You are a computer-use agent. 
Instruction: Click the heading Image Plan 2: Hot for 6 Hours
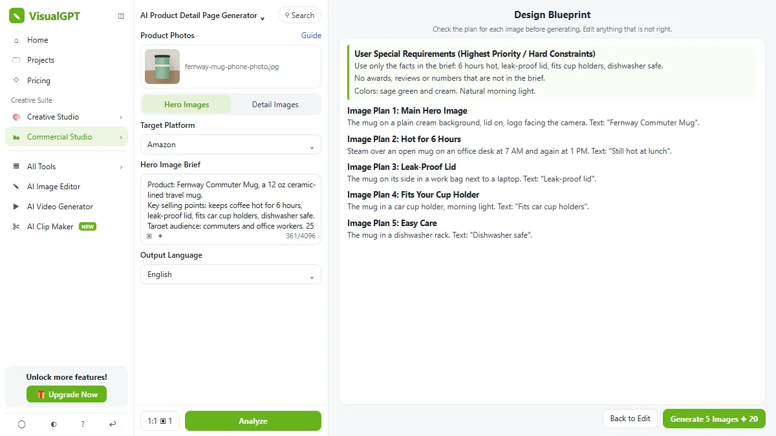[404, 139]
